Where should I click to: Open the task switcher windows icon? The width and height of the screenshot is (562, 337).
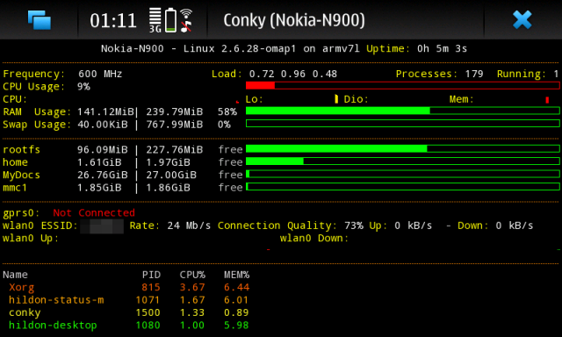click(x=40, y=19)
